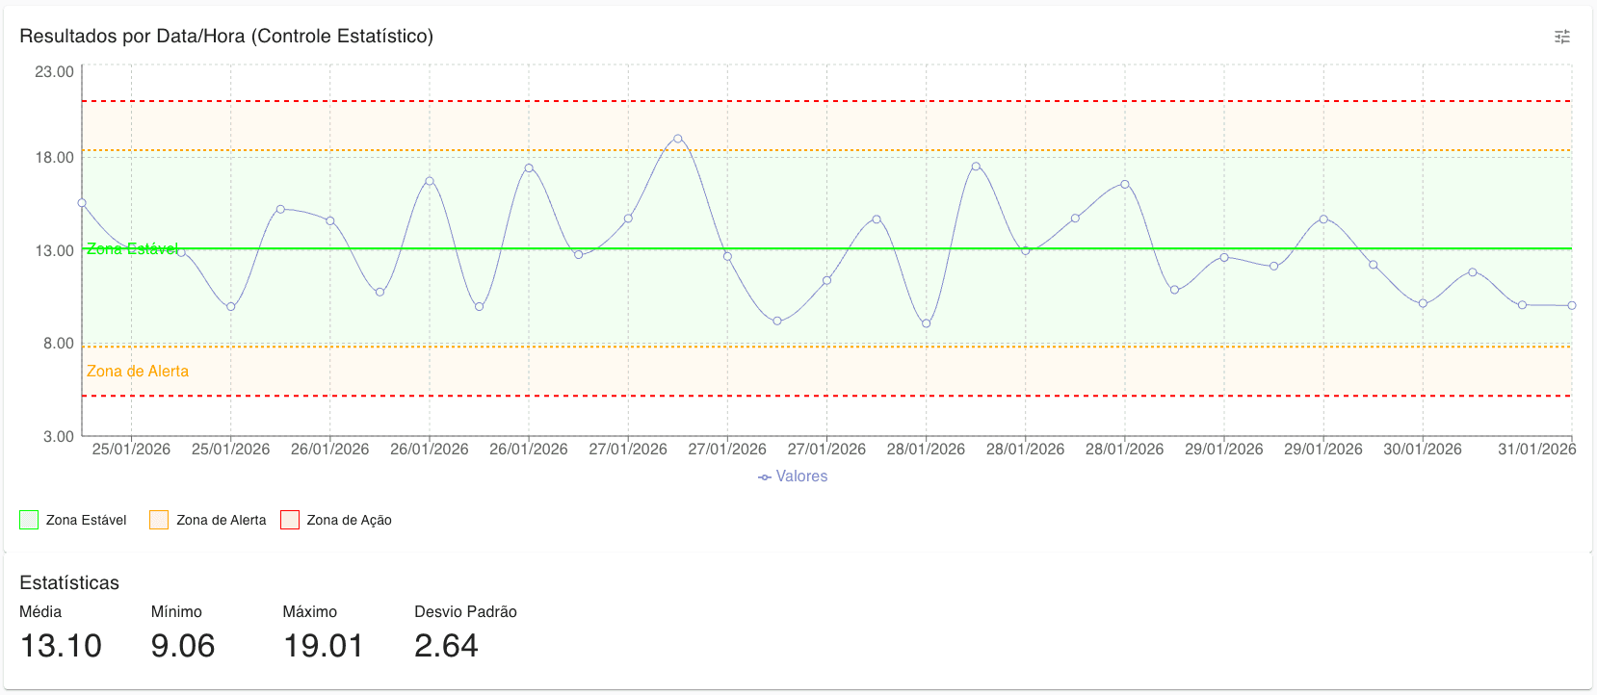This screenshot has height=695, width=1597.
Task: Click the highest peak data point on the chart
Action: point(678,139)
